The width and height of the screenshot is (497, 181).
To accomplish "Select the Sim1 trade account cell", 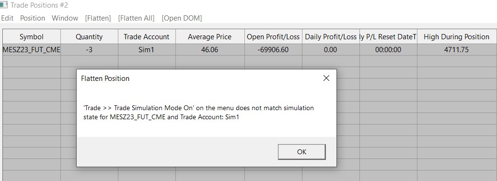I will tap(147, 50).
